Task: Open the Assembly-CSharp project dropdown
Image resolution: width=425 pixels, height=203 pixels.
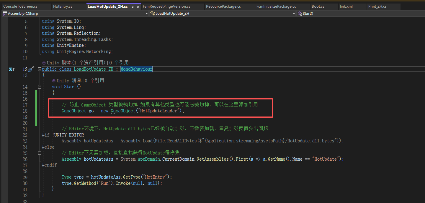Action: coord(147,14)
